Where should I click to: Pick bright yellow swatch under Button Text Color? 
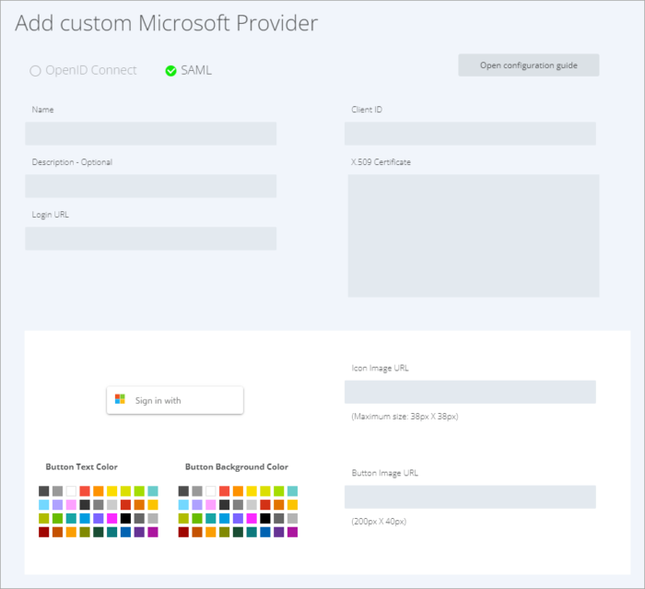[111, 491]
